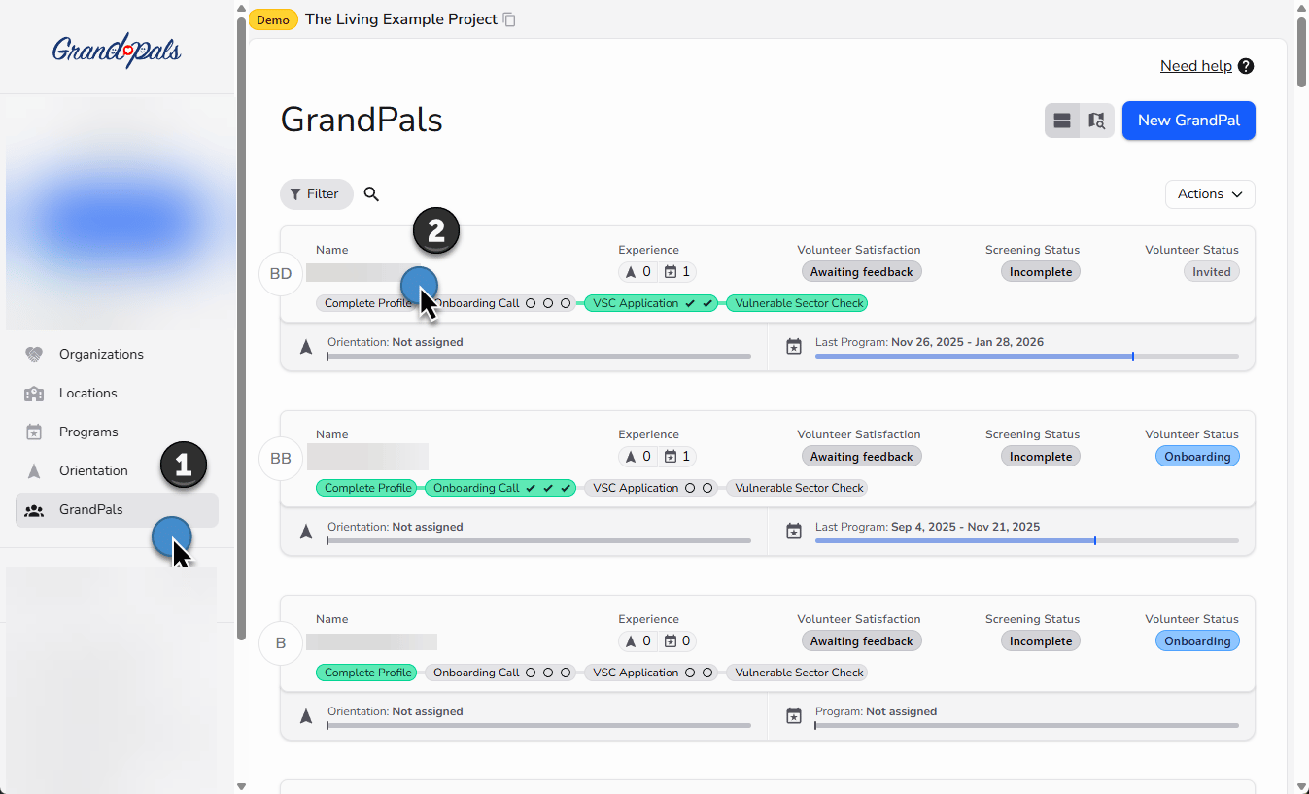Click BB's Orientation arrow icon

click(306, 532)
